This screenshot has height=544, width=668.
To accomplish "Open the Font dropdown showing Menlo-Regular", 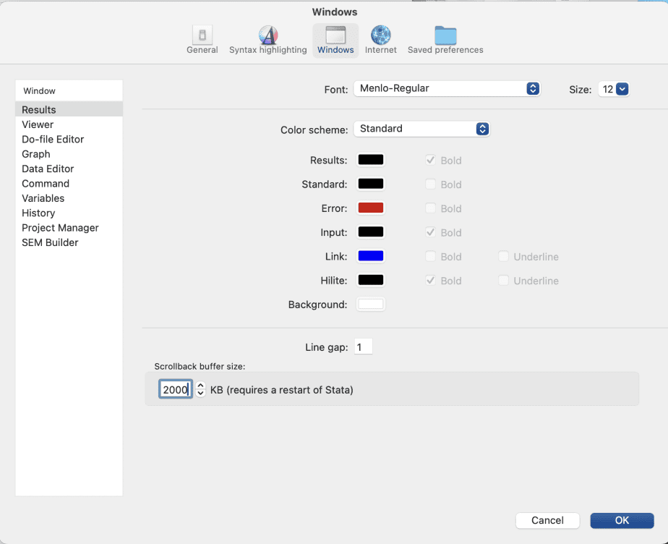I will pyautogui.click(x=446, y=89).
